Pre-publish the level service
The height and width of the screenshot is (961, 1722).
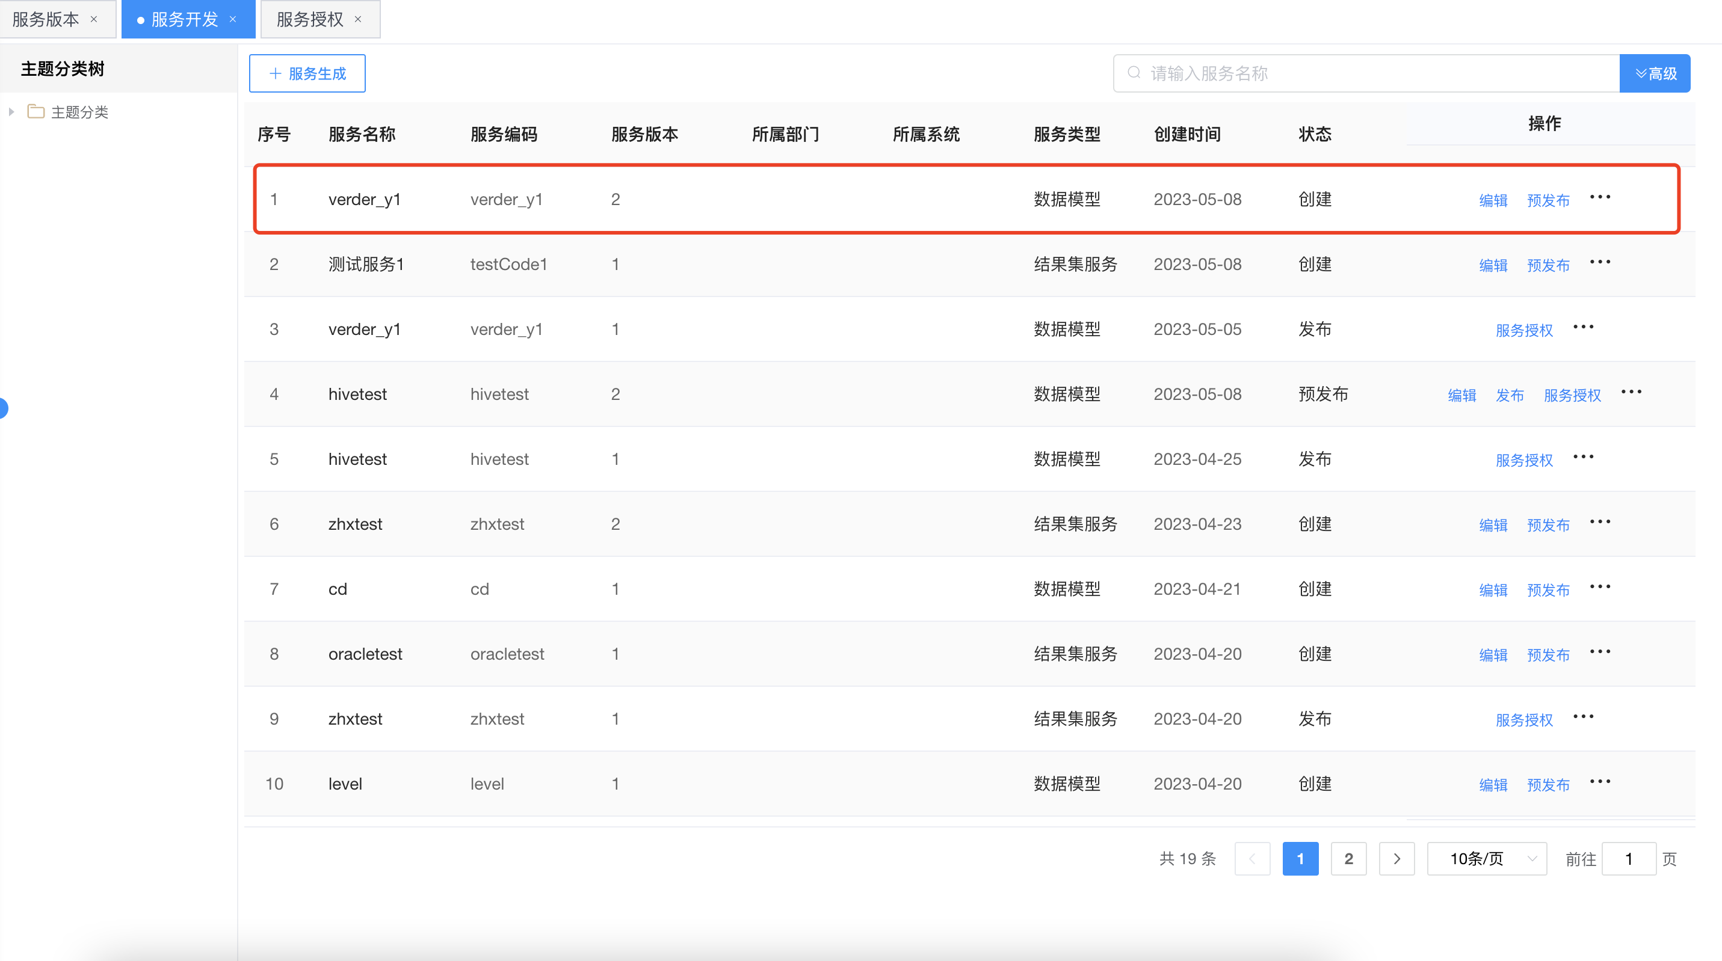pos(1548,785)
